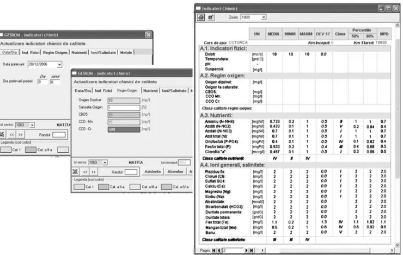403x255 pixels.
Task: Go to first page in report pager
Action: [214, 251]
